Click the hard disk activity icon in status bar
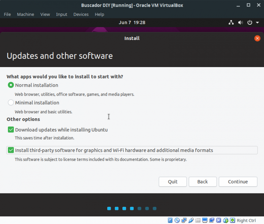The width and height of the screenshot is (264, 224). [x=170, y=220]
